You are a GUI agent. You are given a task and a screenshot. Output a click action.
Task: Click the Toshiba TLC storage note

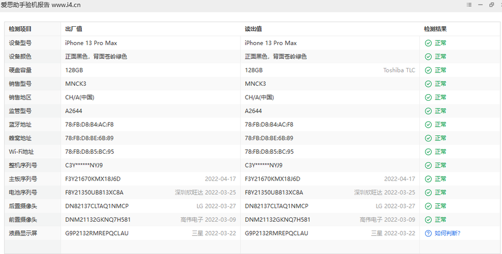coord(399,70)
